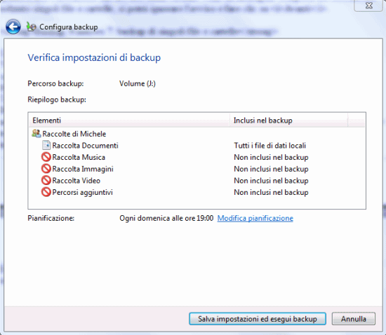
Task: Select the Raccolta Musica entry
Action: [79, 157]
